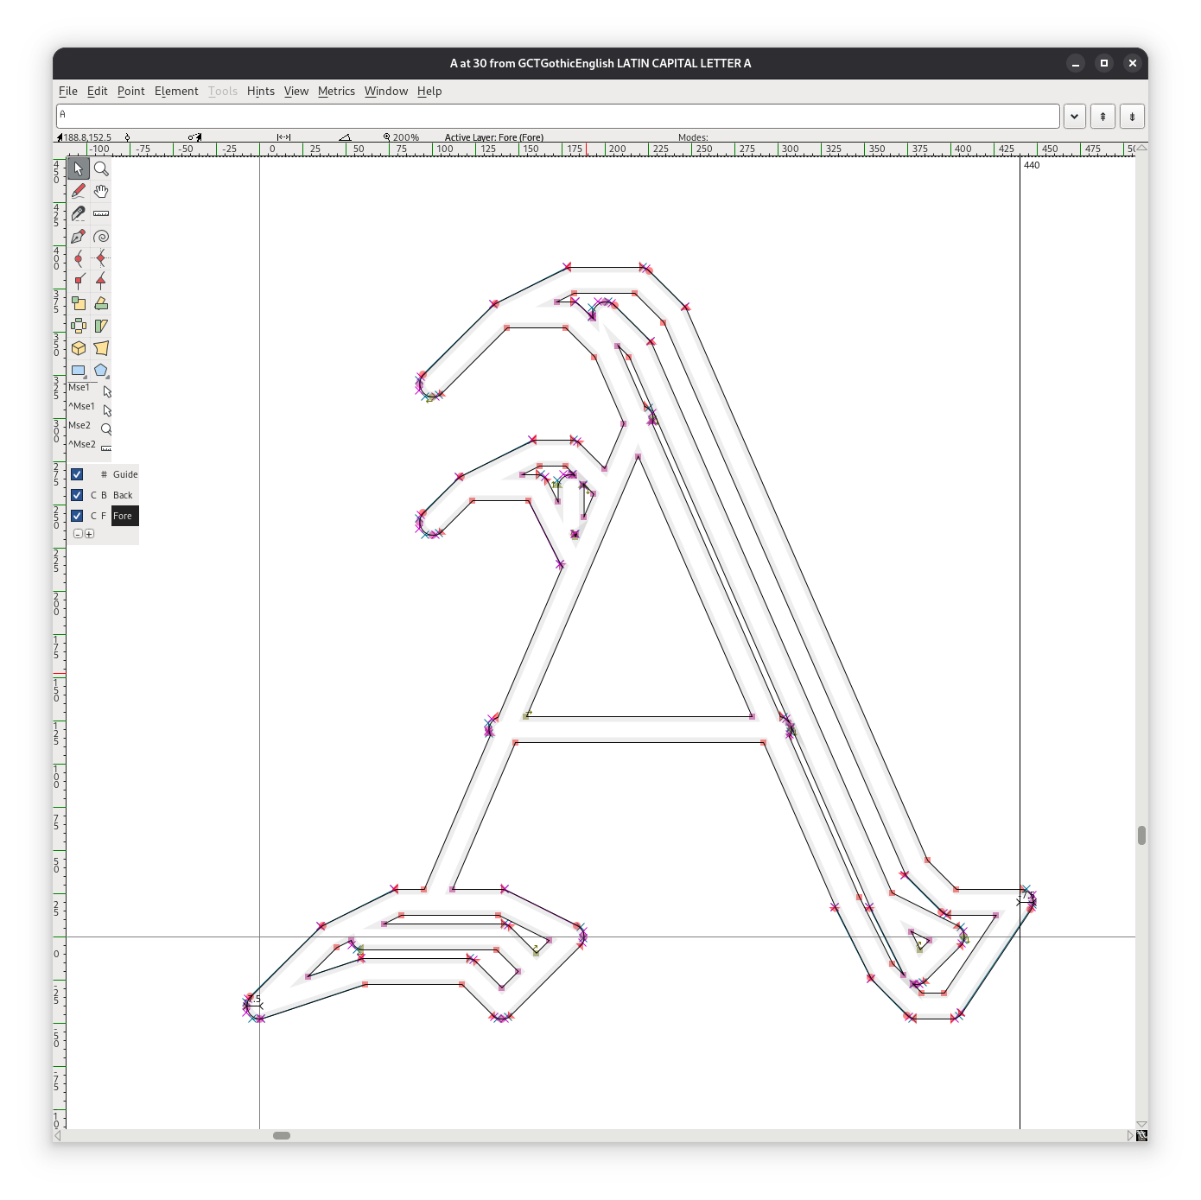Click the minus button below layers

point(78,534)
